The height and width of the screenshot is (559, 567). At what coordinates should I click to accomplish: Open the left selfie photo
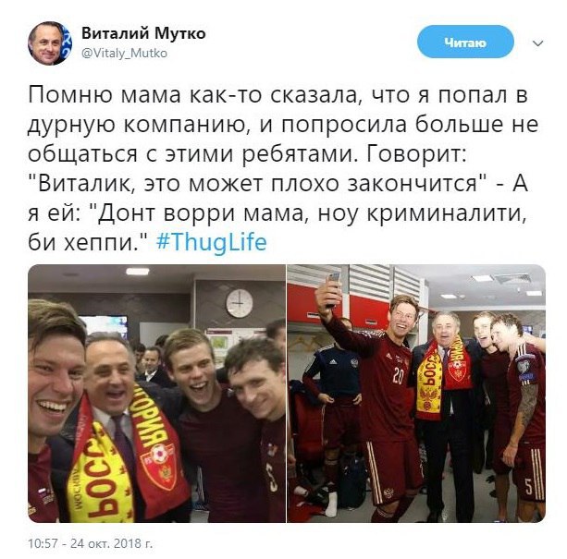(156, 394)
